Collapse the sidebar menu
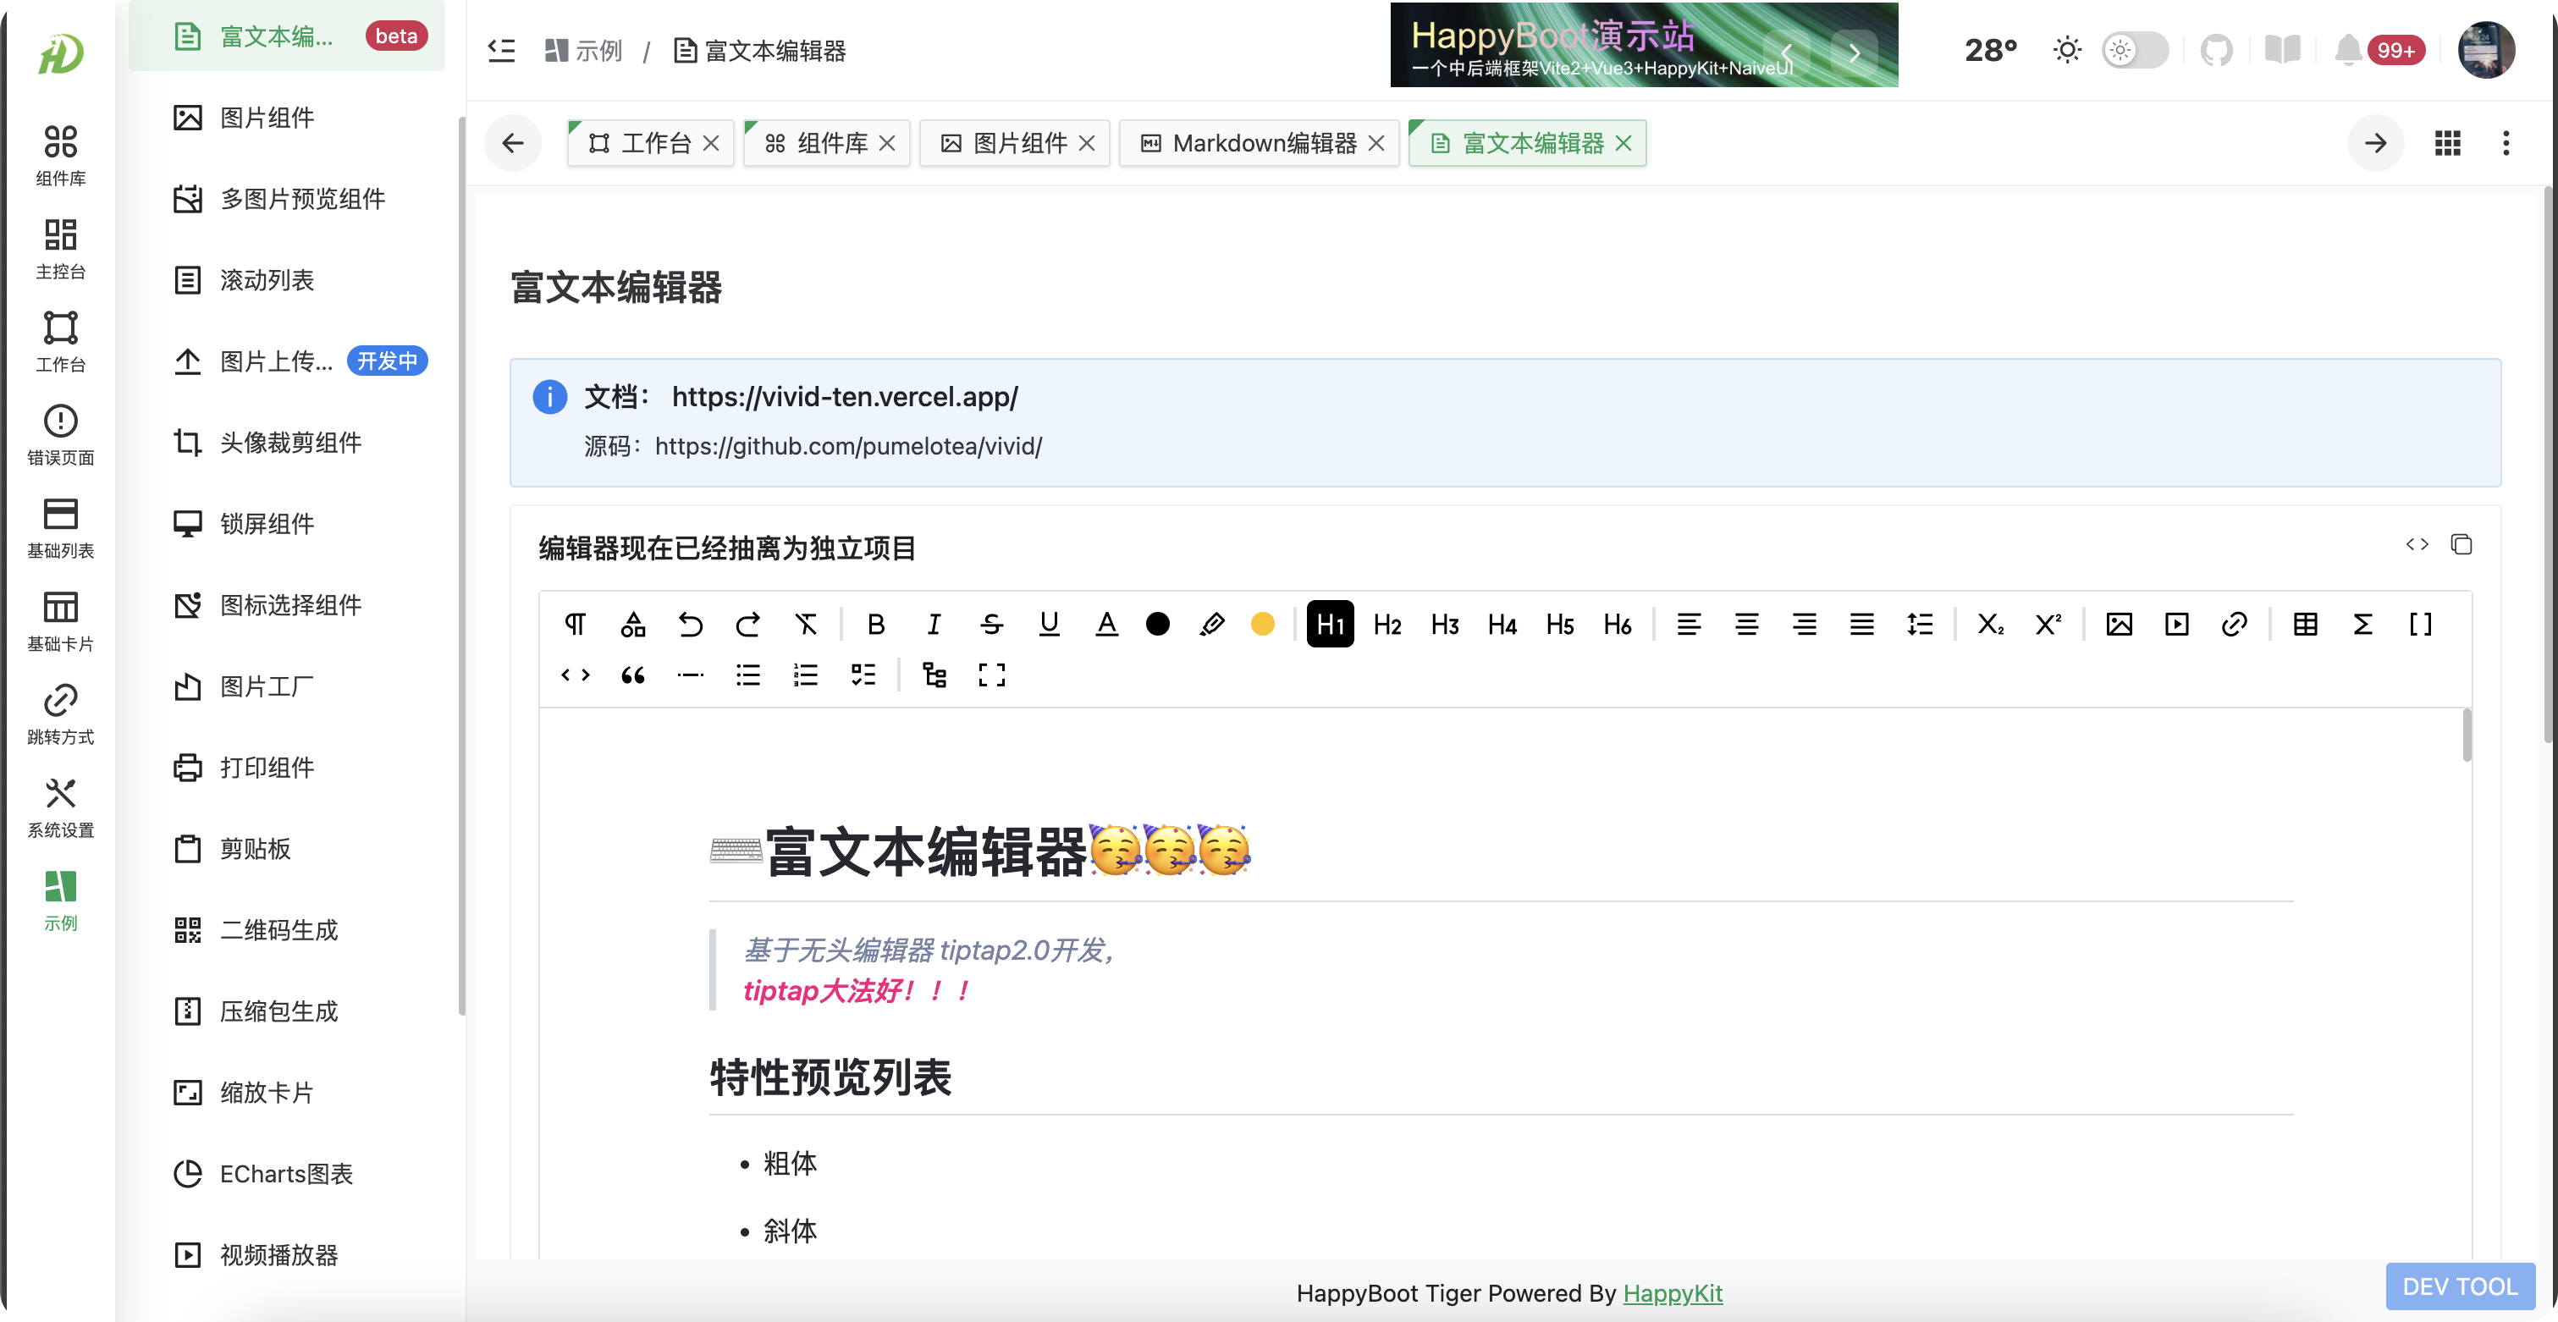This screenshot has height=1322, width=2558. pyautogui.click(x=501, y=50)
